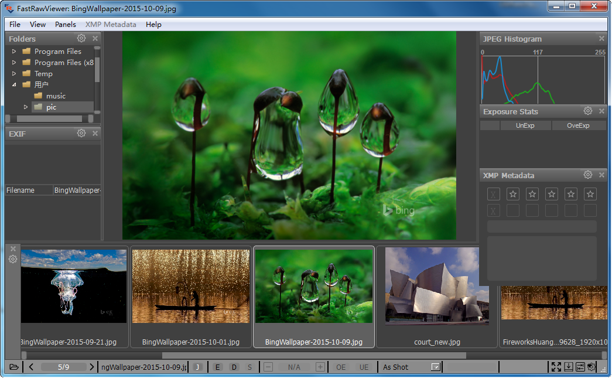Go to the previous image with left arrow
This screenshot has height=378, width=612.
pos(31,367)
